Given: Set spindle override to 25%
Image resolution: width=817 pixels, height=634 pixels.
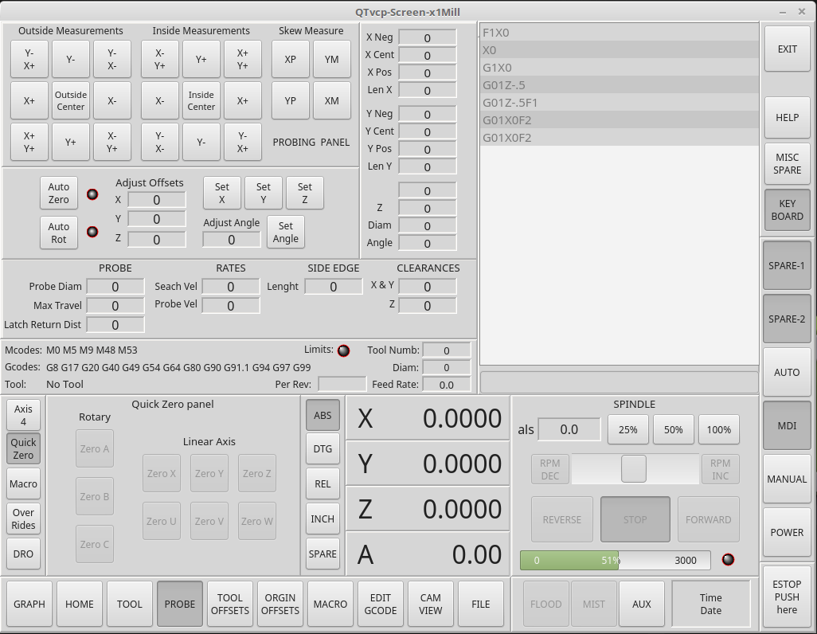Looking at the screenshot, I should pyautogui.click(x=627, y=429).
